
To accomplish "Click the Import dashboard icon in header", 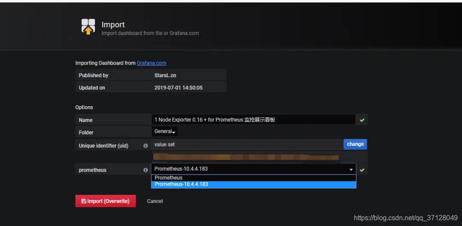I will 88,27.
